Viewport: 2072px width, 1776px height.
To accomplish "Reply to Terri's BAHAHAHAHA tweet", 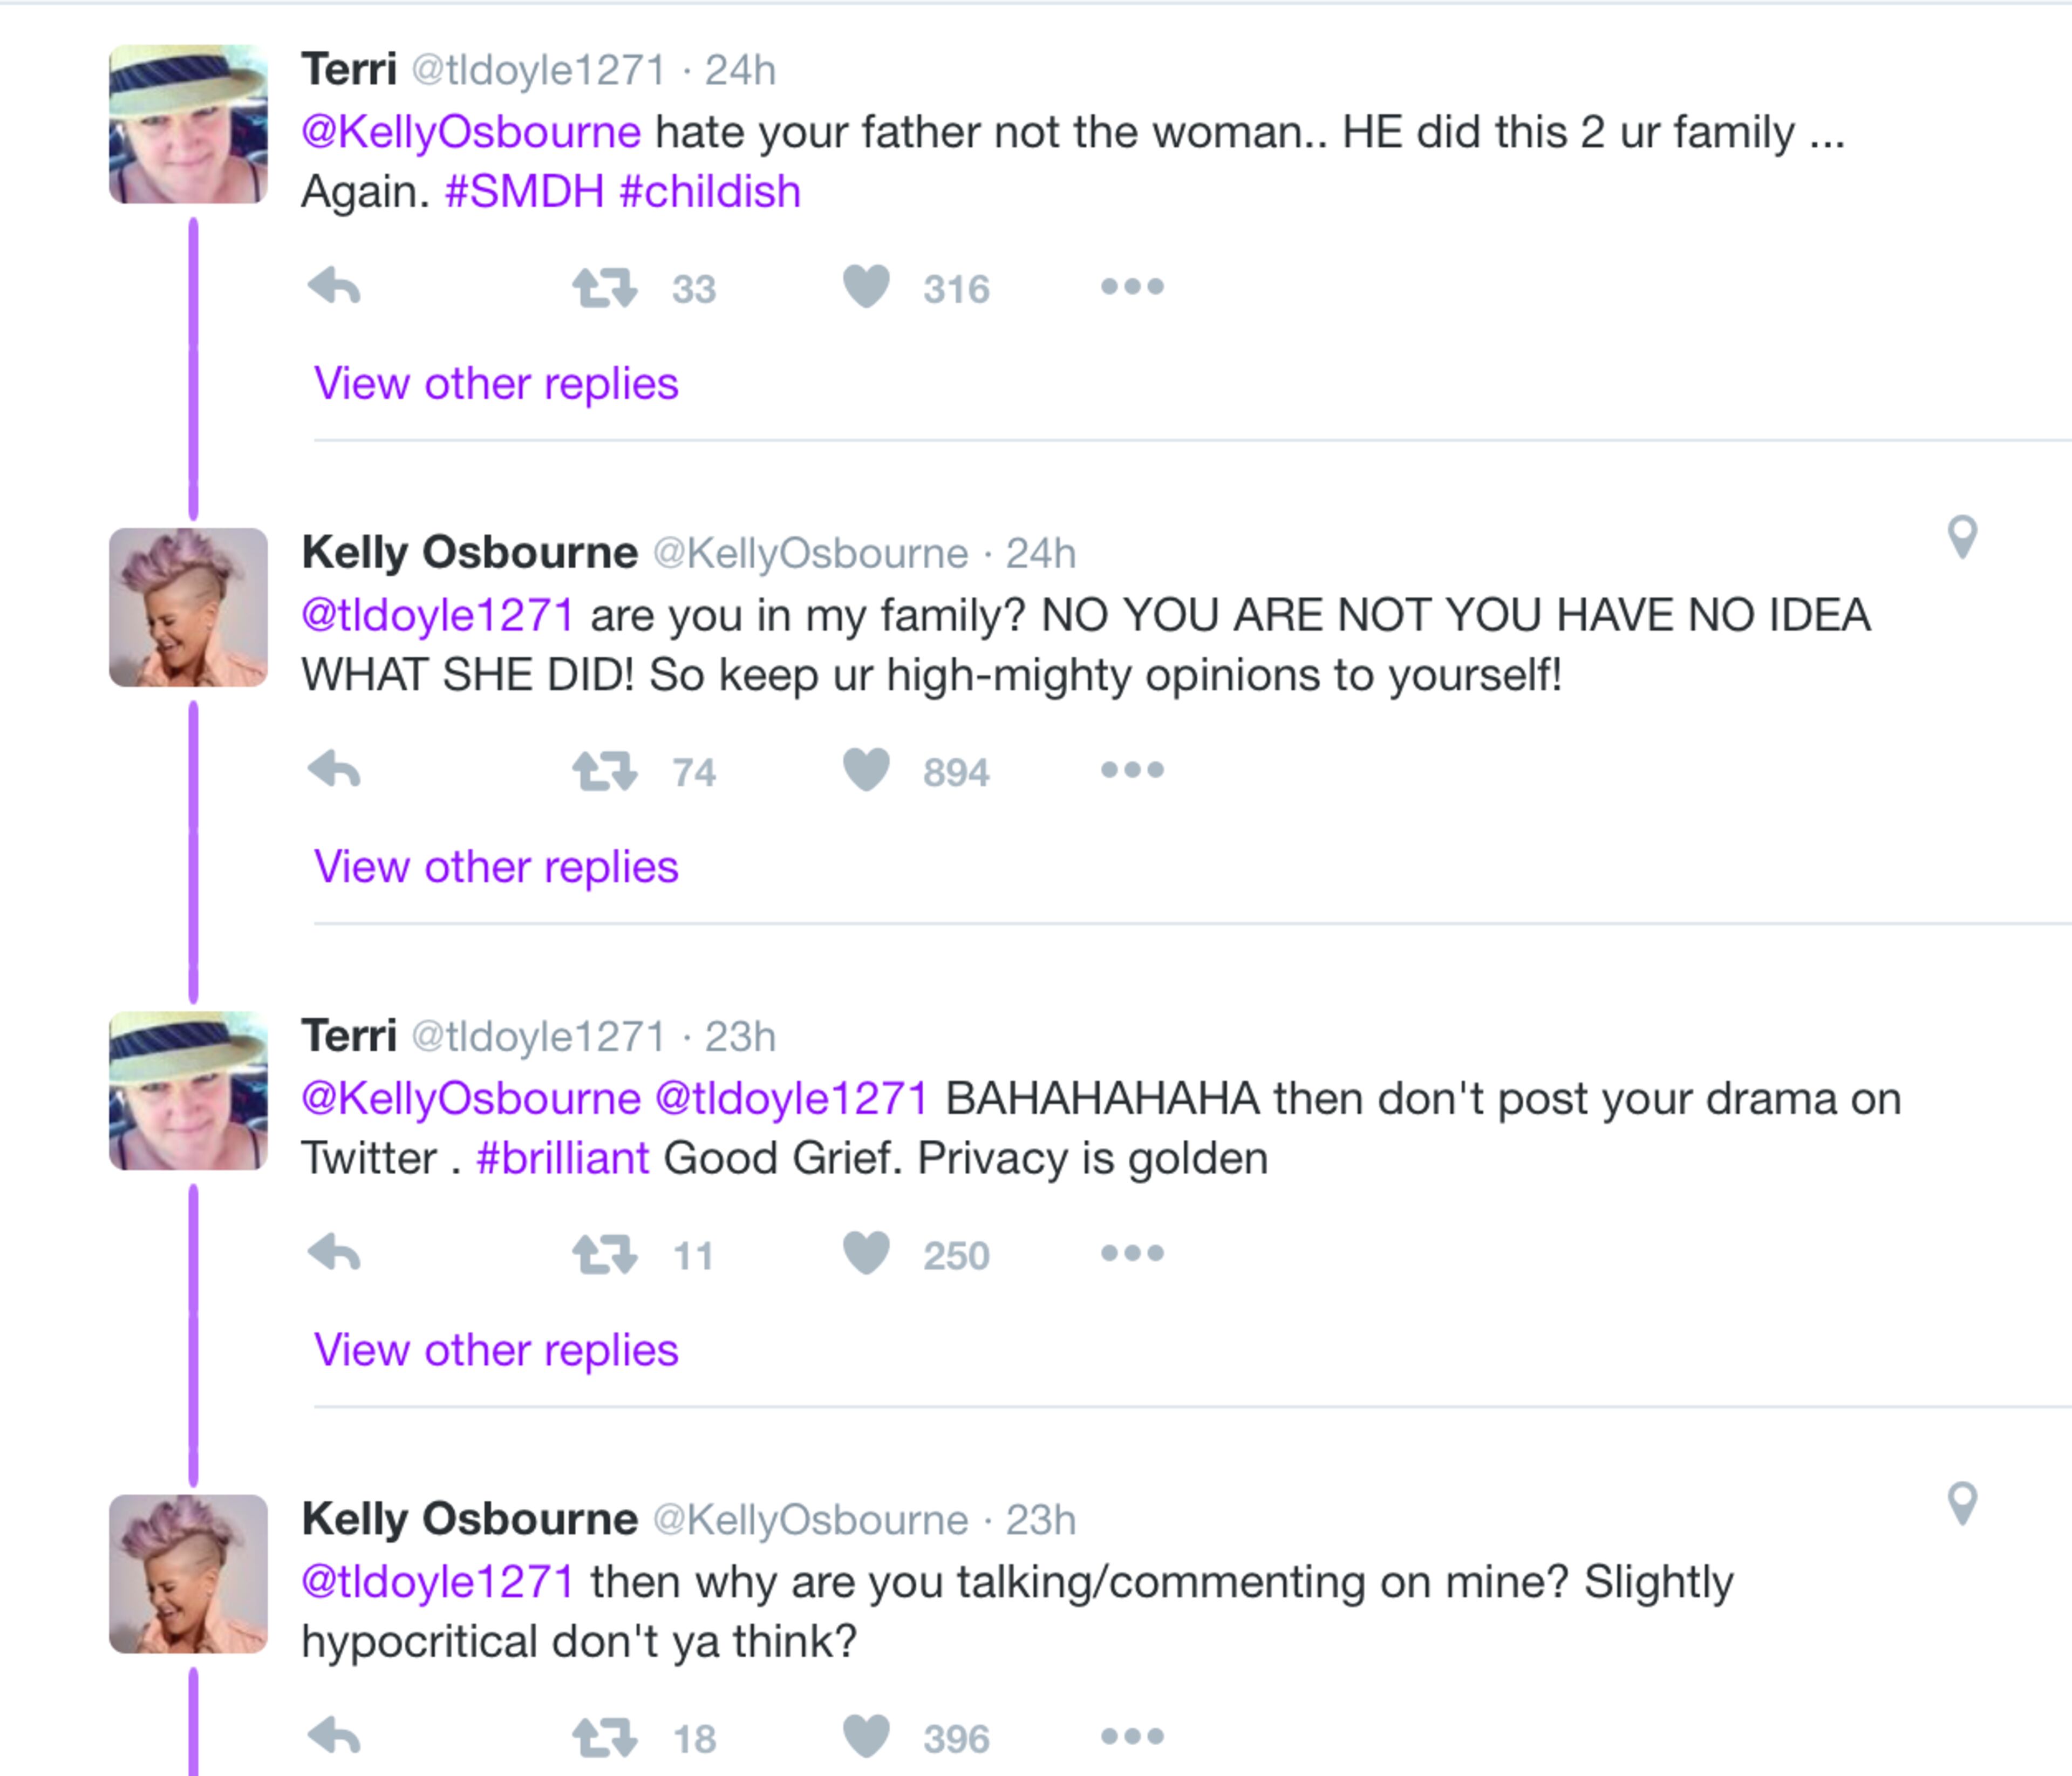I will [x=334, y=1254].
